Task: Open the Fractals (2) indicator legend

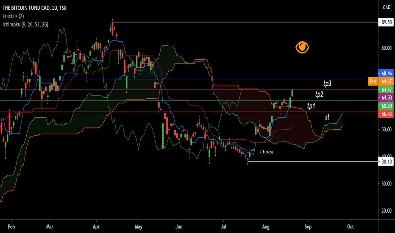Action: (x=13, y=17)
